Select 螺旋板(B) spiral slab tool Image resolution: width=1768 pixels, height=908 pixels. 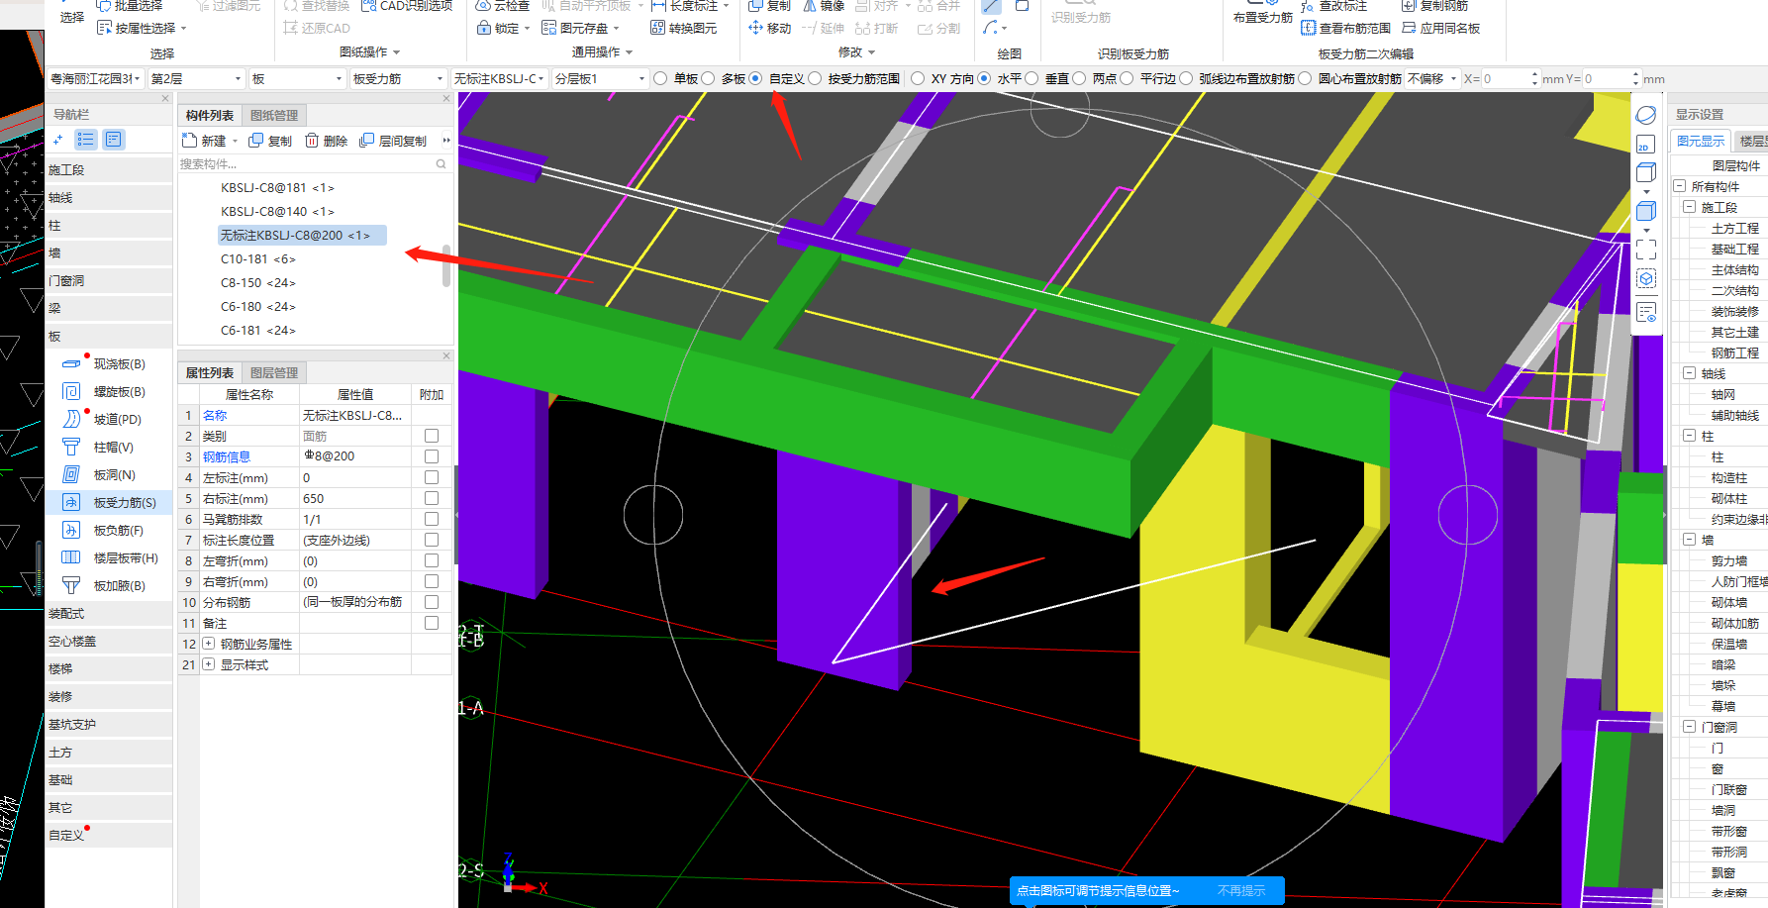(x=103, y=392)
